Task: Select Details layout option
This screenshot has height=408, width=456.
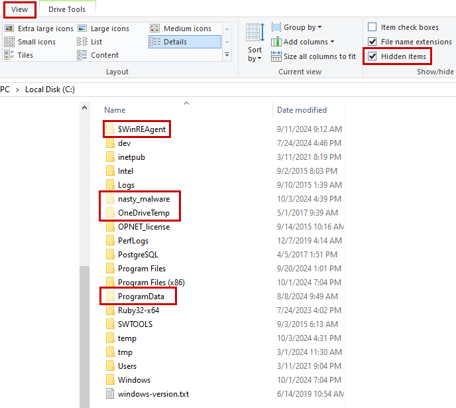Action: click(185, 42)
